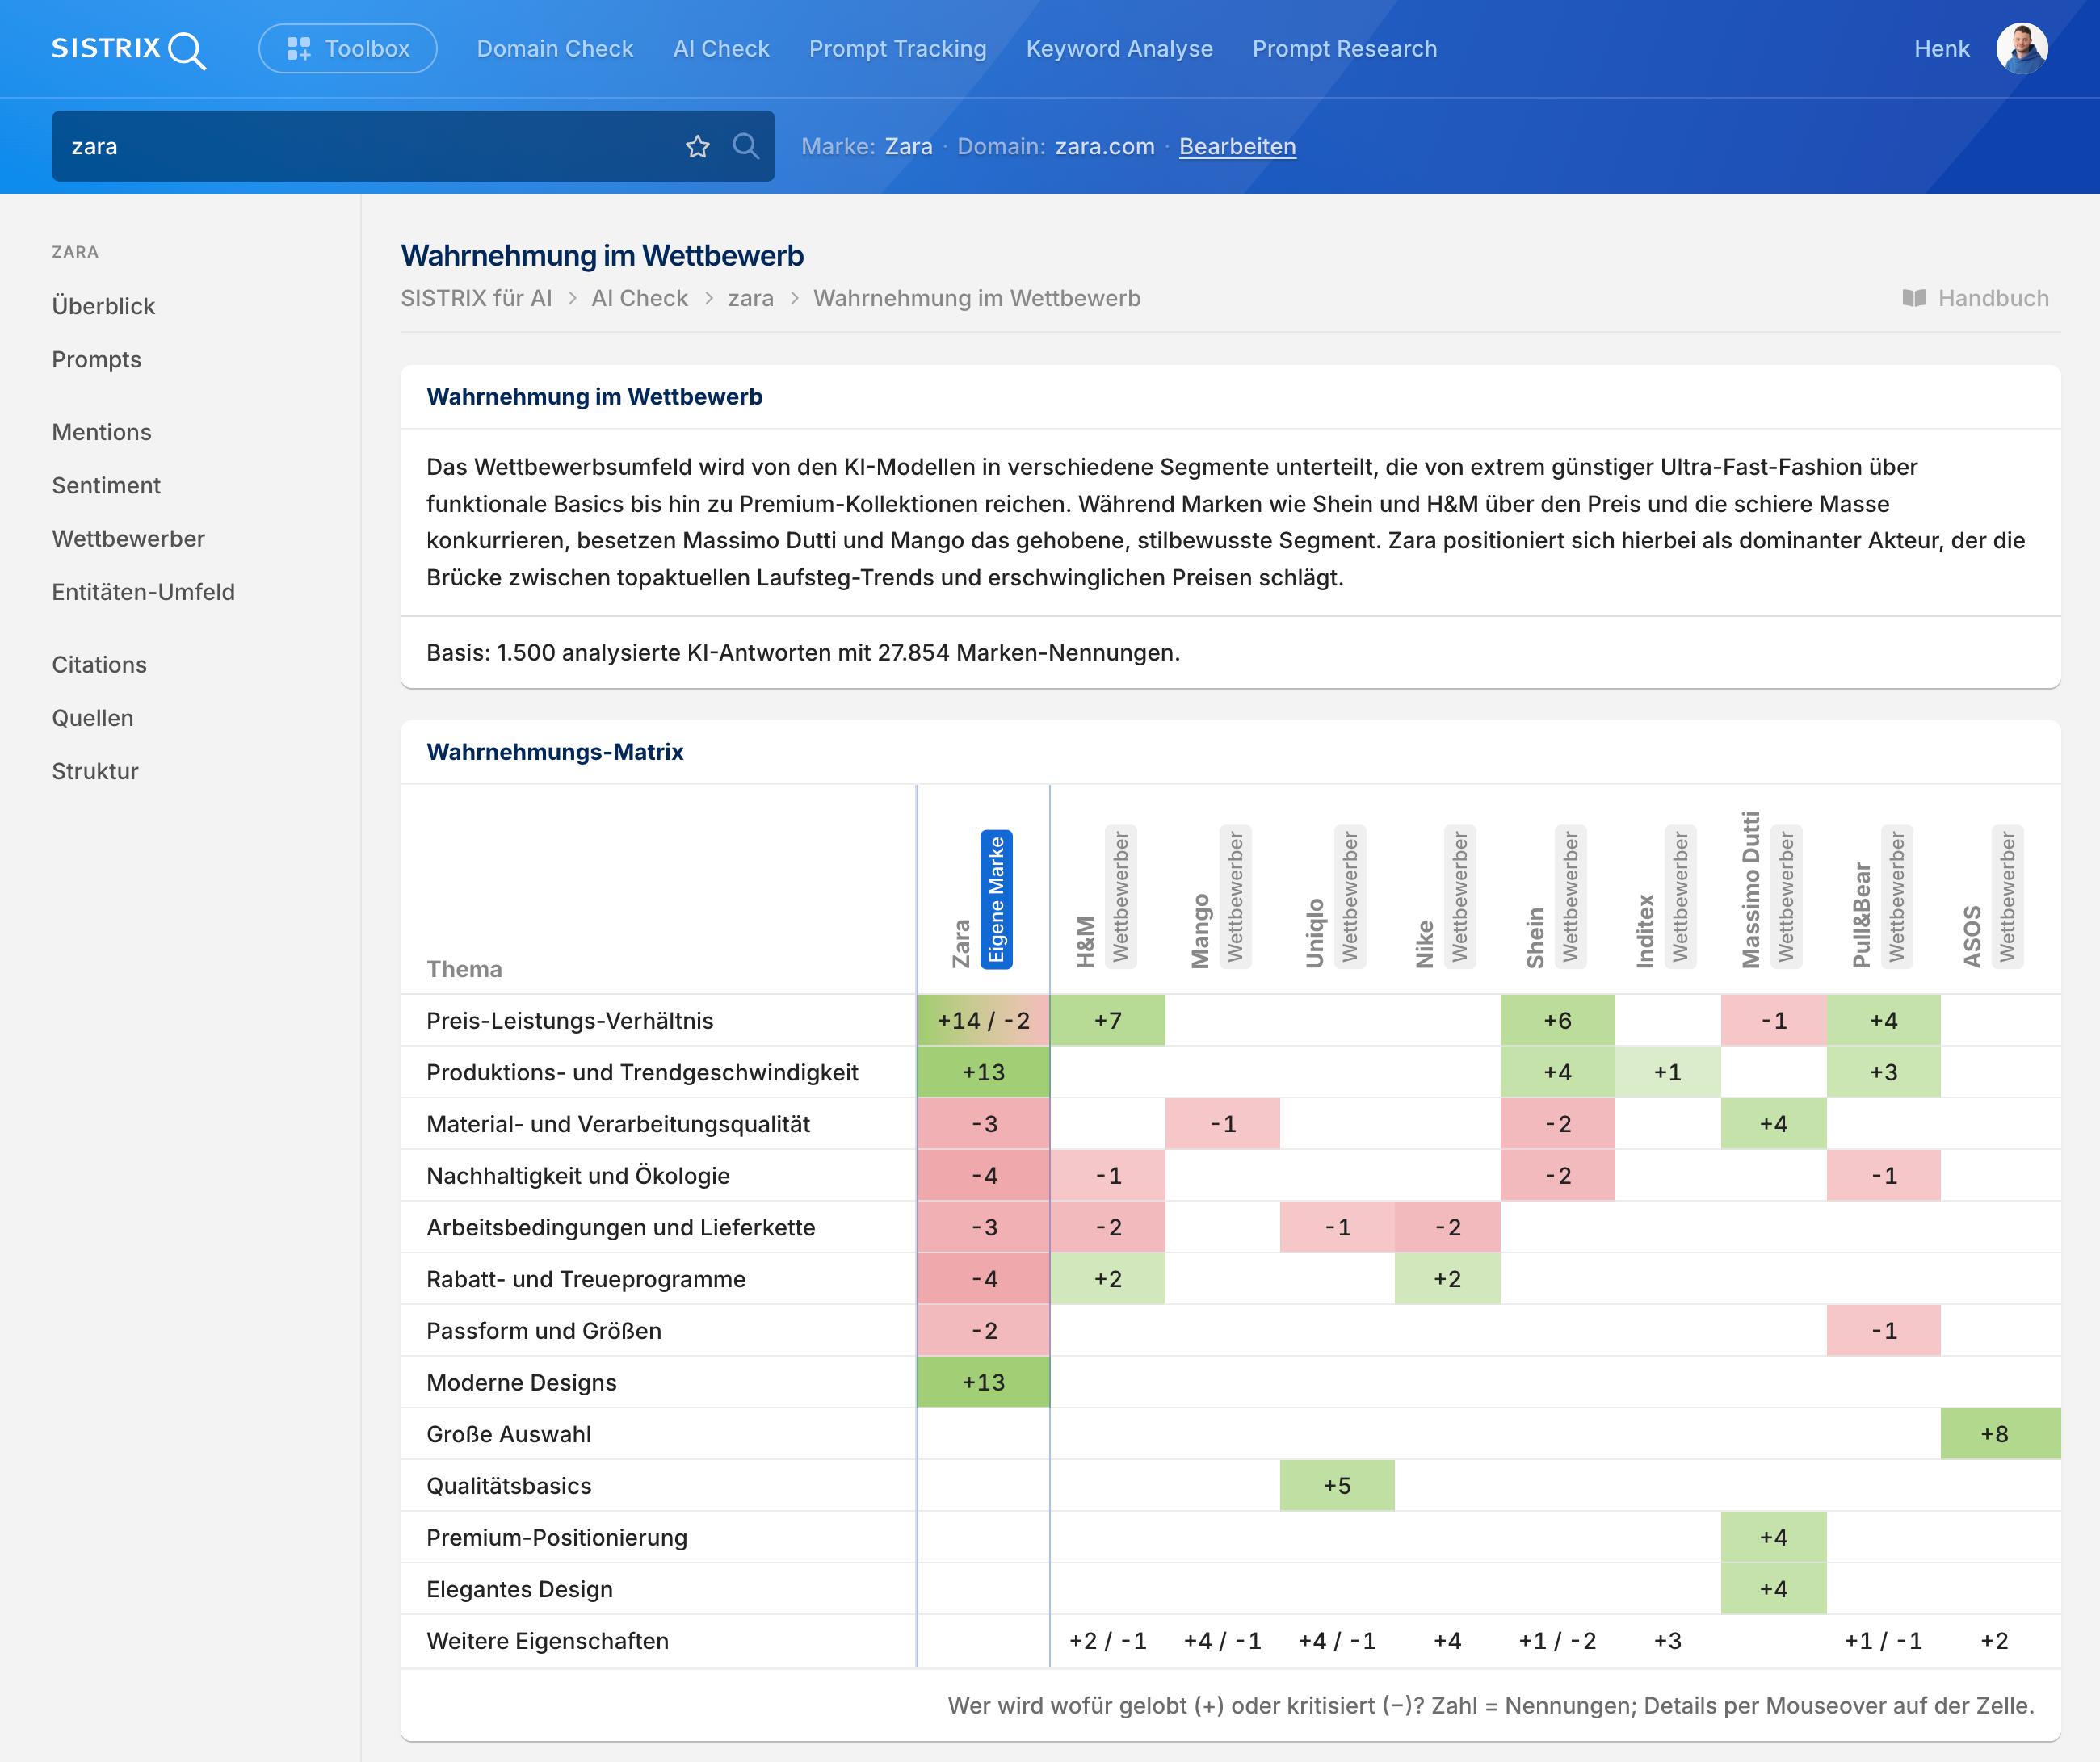The image size is (2100, 1762).
Task: Click Zara -4 Nachhaltigkeit und Ökologie cell
Action: pos(983,1175)
